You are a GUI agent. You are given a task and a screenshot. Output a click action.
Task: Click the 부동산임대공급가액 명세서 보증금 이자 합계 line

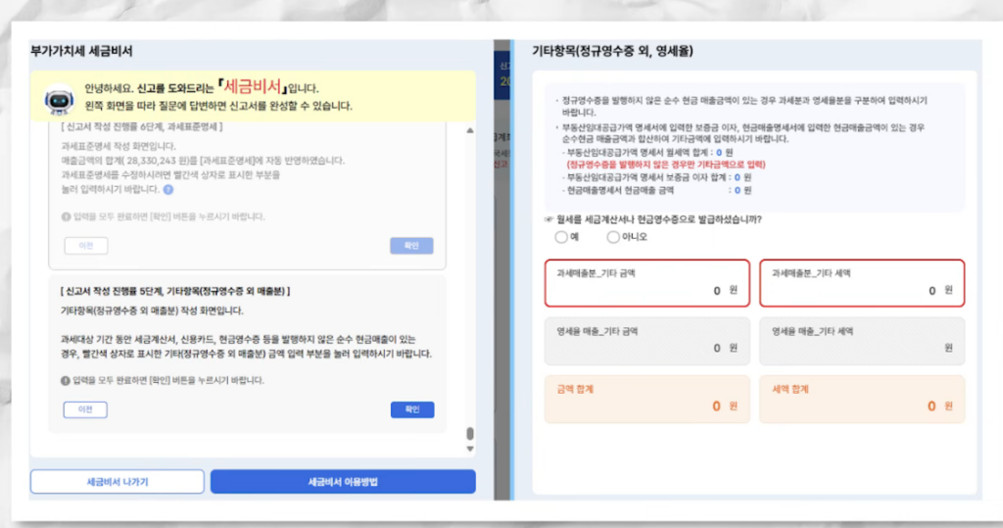click(x=656, y=177)
